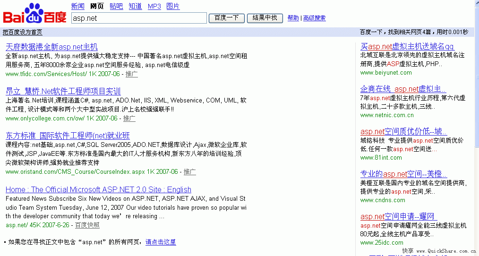Screen dimensions: 479x256
Task: Open 高级搜索 advanced search link
Action: coord(314,18)
